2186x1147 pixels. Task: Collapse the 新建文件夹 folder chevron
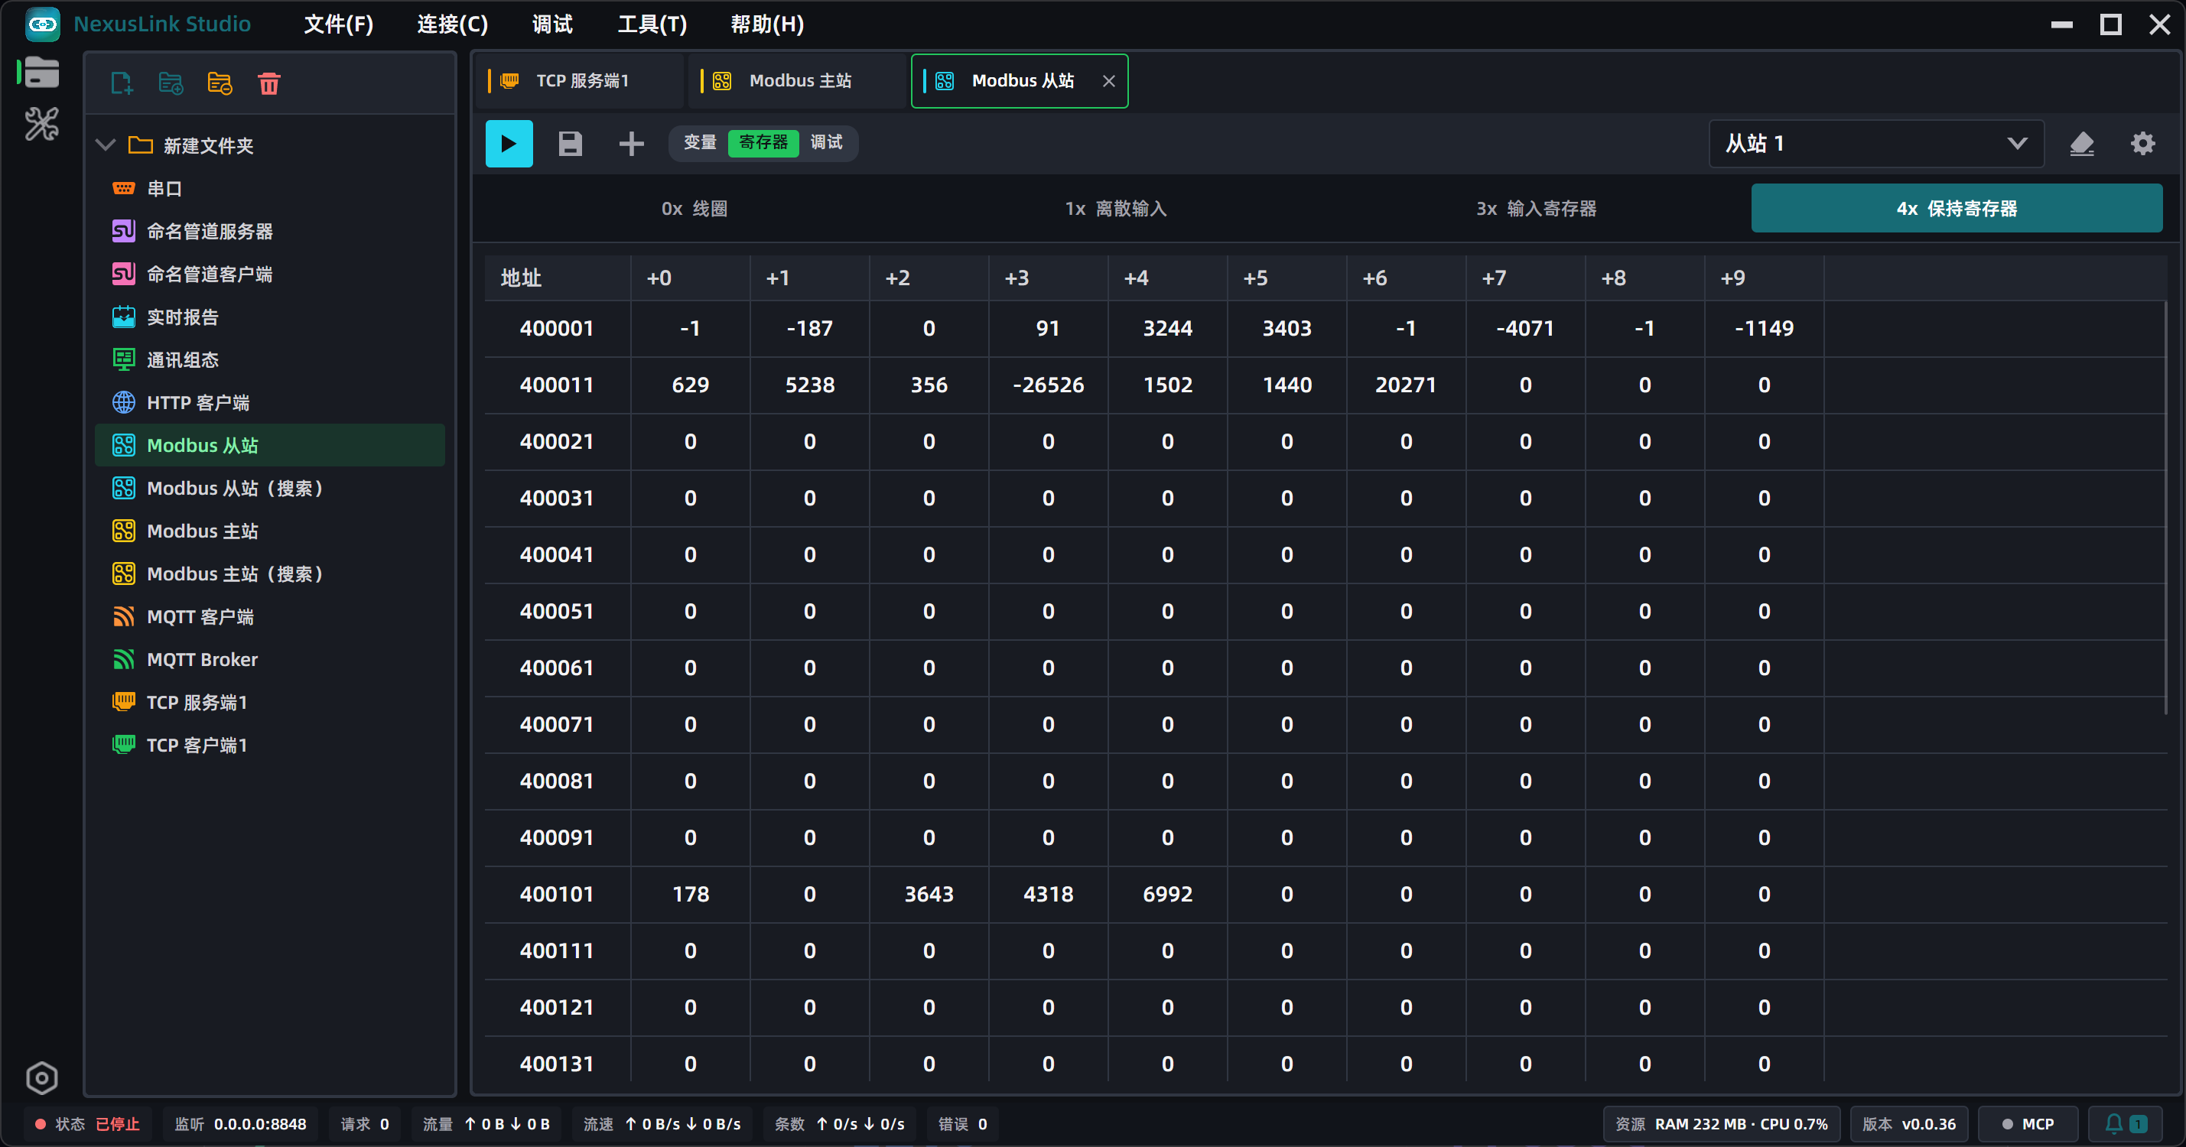tap(106, 145)
